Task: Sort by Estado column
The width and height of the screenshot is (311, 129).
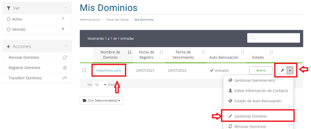Action: pyautogui.click(x=261, y=55)
